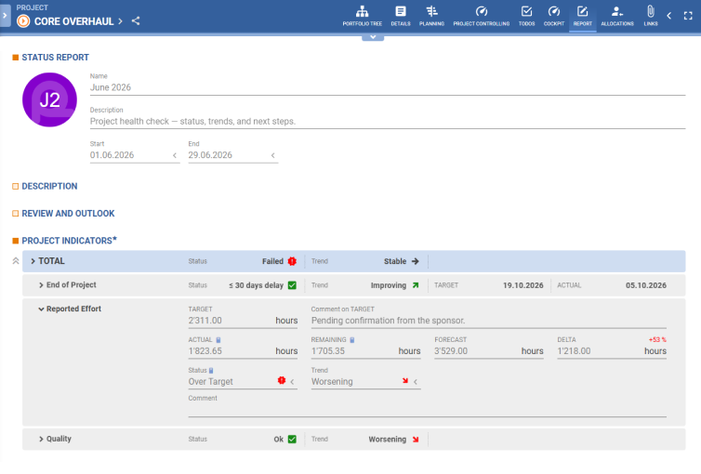
Task: Edit the Name field June 2026
Action: coord(388,87)
